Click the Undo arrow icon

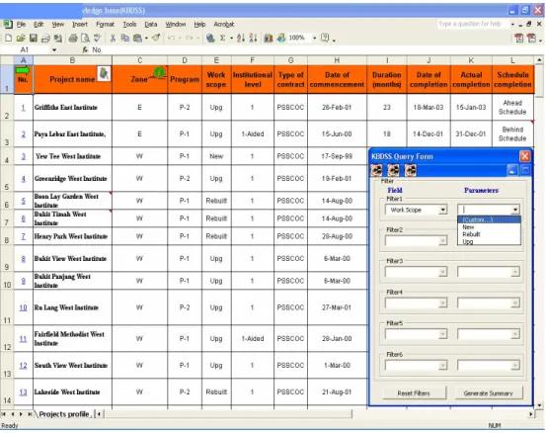[171, 38]
